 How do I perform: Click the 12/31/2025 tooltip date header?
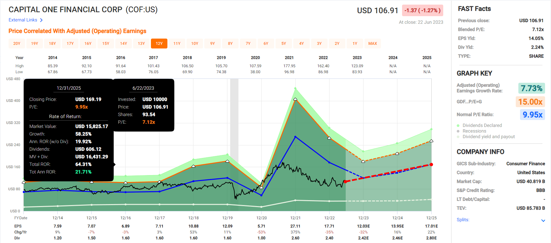point(69,88)
